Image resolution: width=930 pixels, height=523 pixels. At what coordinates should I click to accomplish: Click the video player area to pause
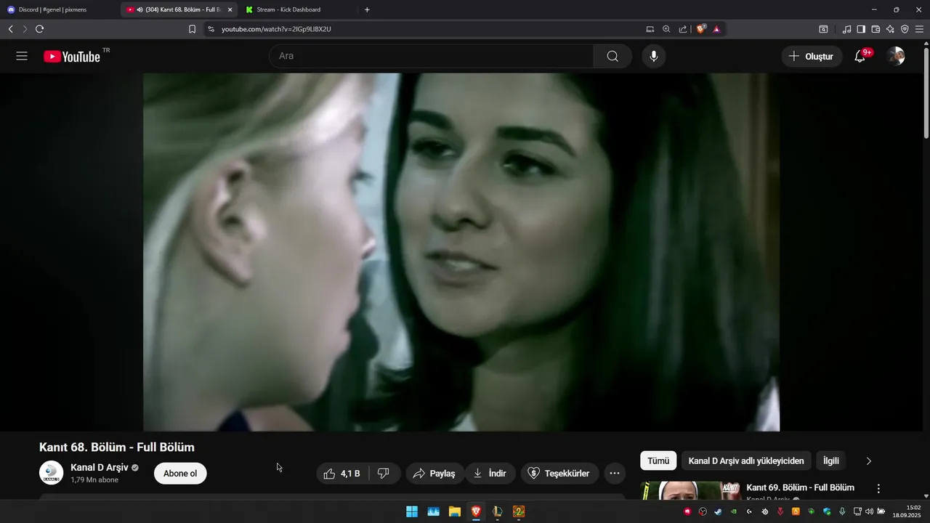(461, 251)
